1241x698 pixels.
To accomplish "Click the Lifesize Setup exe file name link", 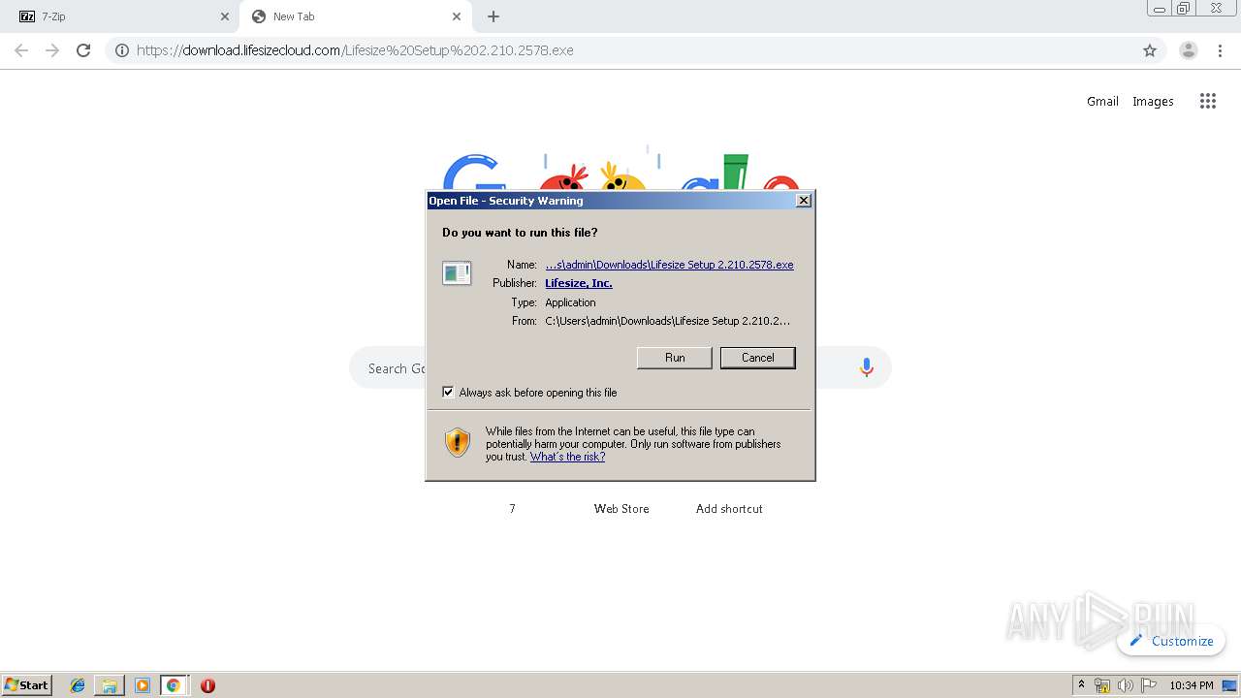I will click(x=669, y=265).
